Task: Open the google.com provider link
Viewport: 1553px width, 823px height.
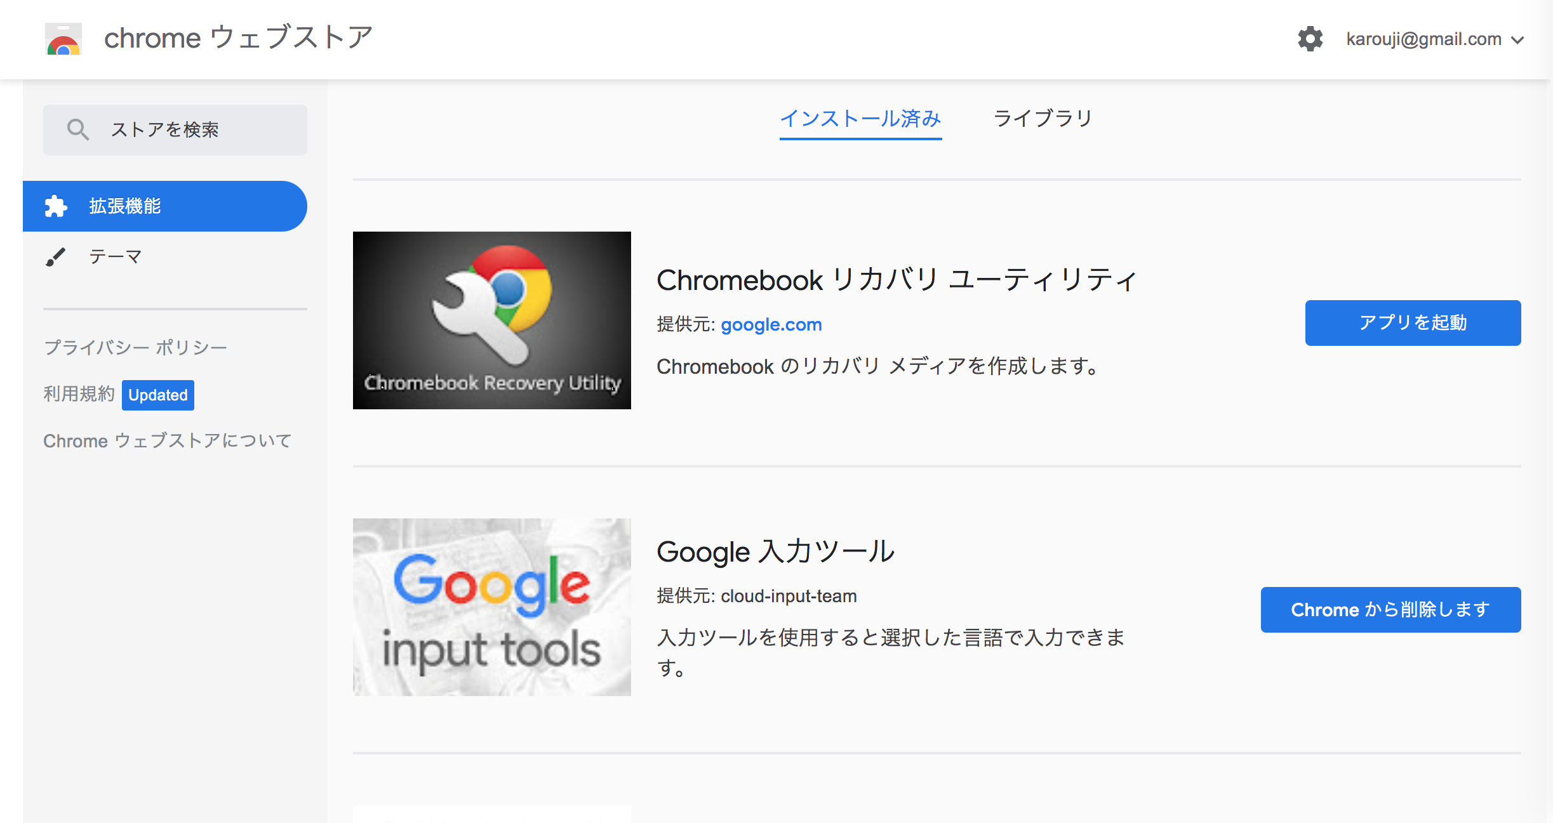Action: click(x=771, y=325)
